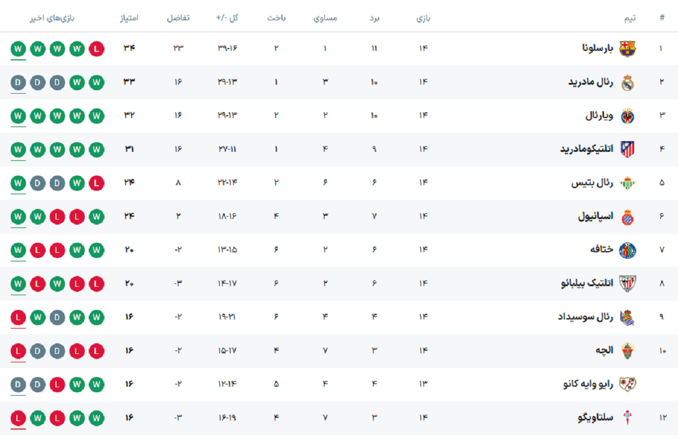Viewport: 678px width, 442px height.
Task: Click the Villarreal yellow crest
Action: coord(627,116)
